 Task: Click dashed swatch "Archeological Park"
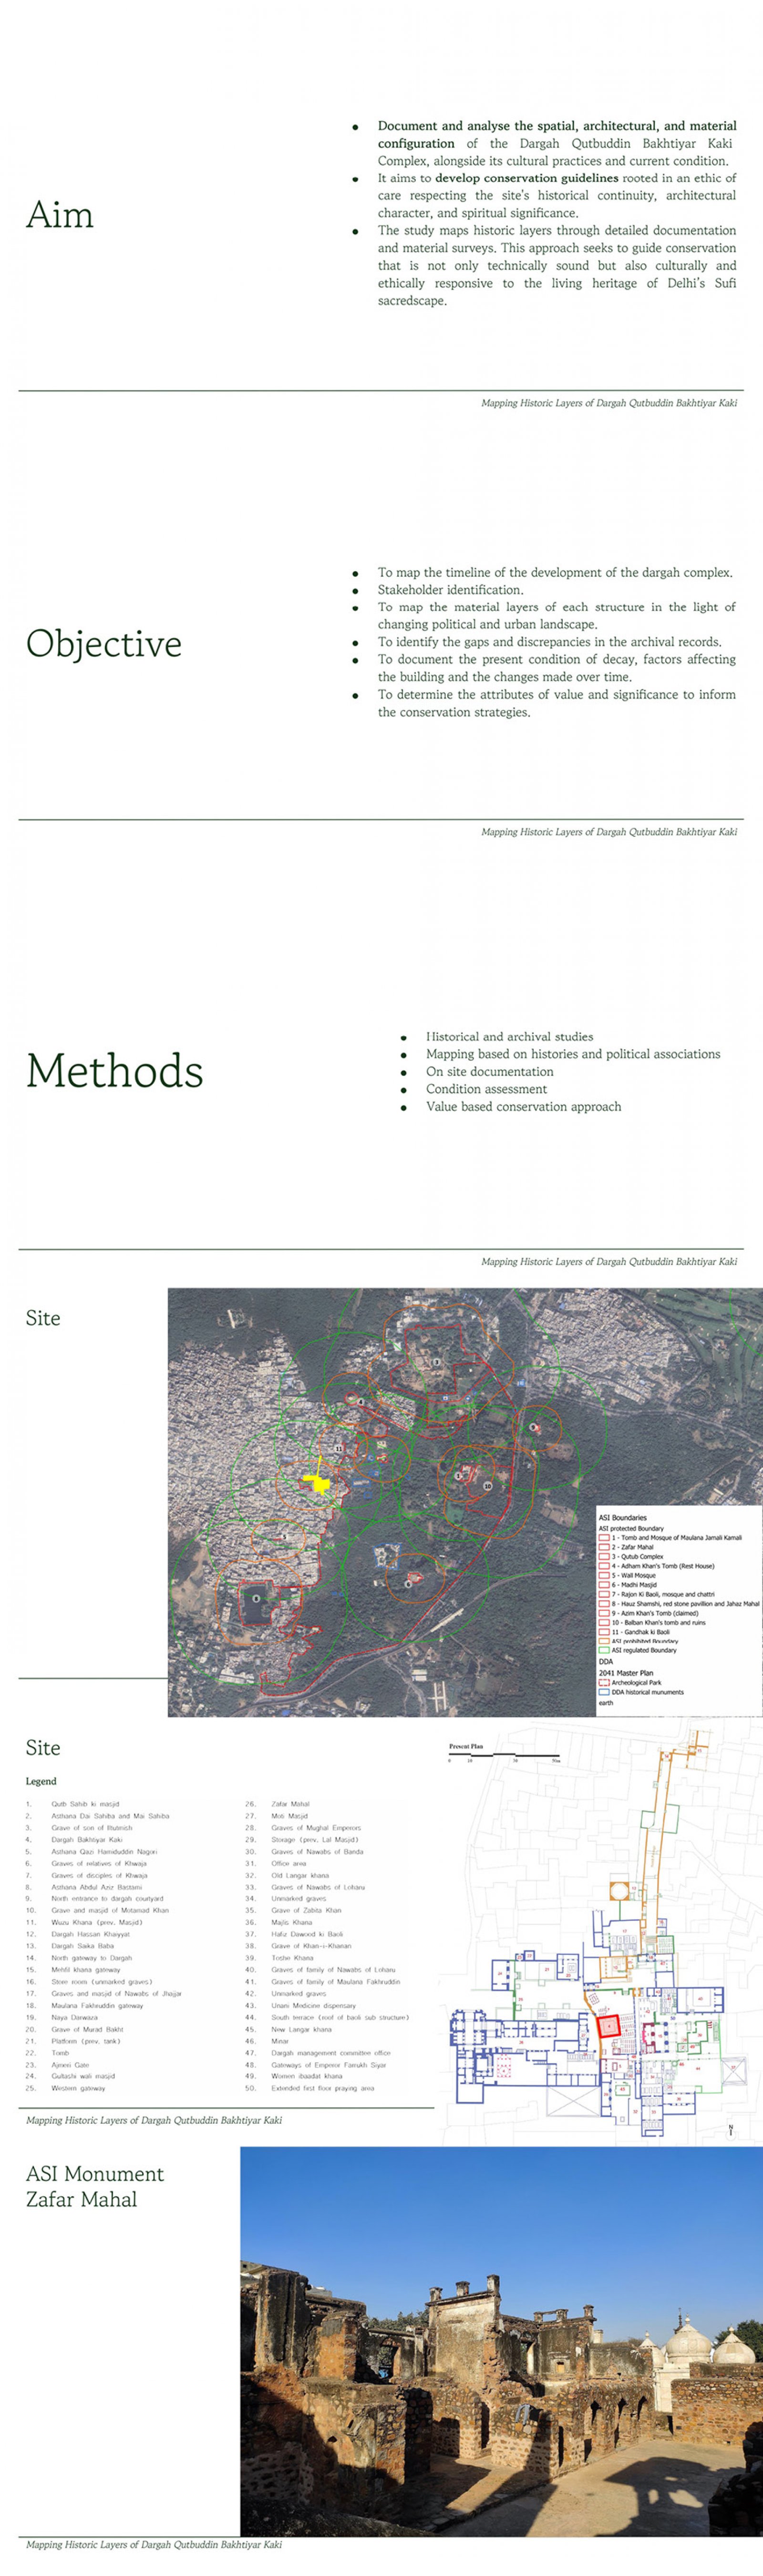coord(604,1683)
